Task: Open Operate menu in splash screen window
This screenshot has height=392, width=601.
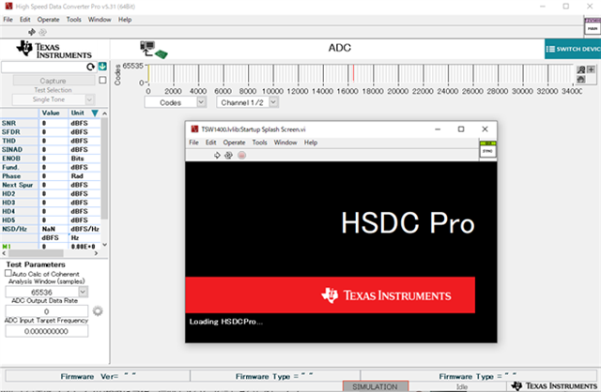Action: (x=234, y=143)
